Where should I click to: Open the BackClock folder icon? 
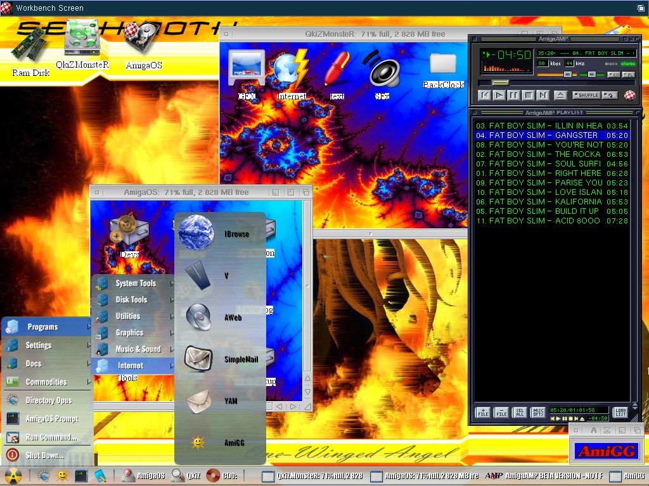(x=443, y=70)
